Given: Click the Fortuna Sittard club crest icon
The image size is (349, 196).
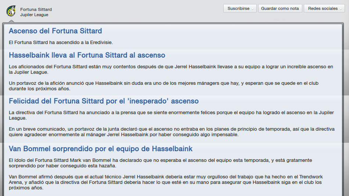Looking at the screenshot, I should pos(11,11).
